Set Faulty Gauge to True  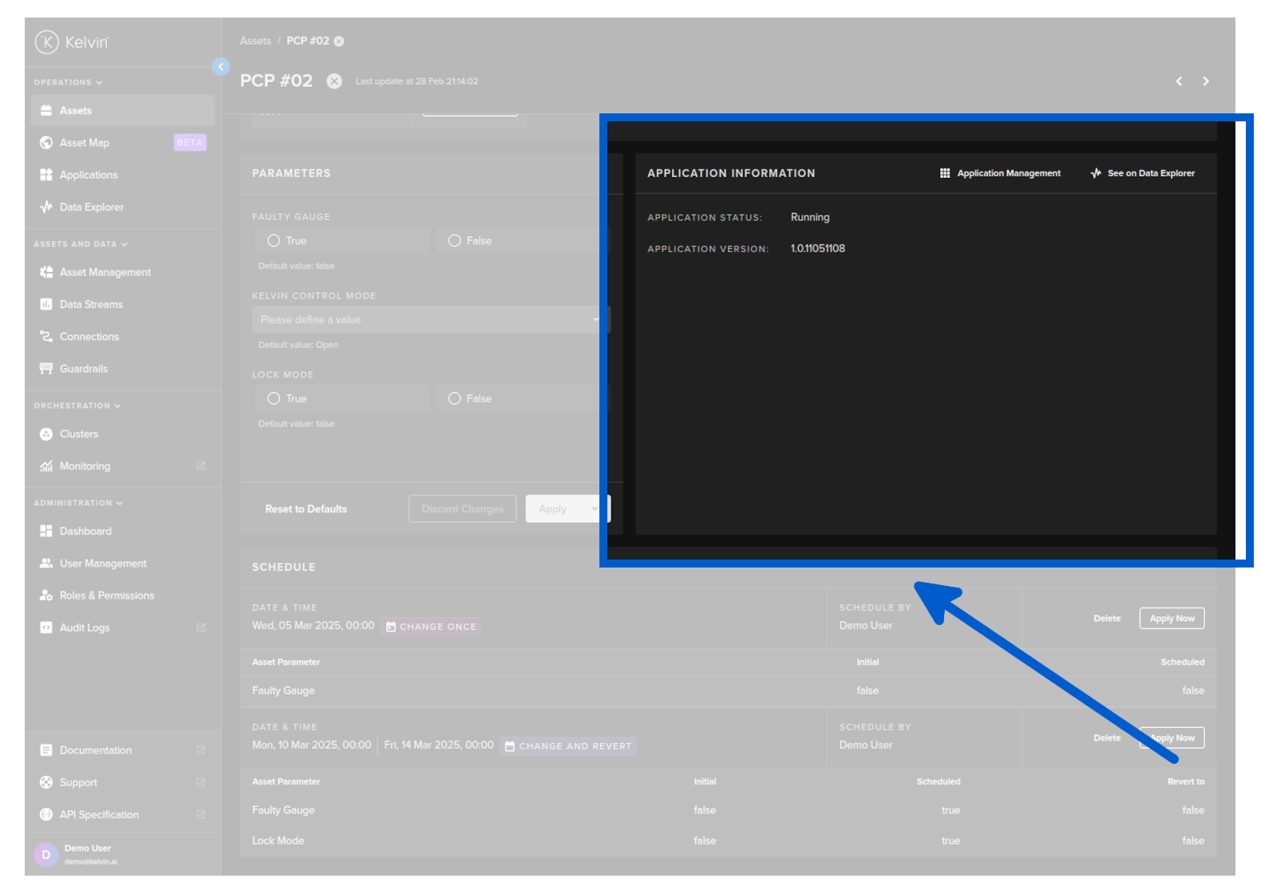tap(274, 241)
